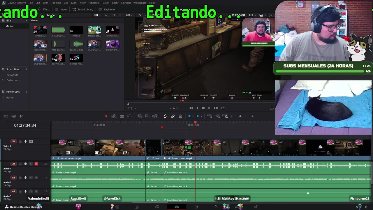Screen dimensions: 373x210
Task: Open the Keyframes panel
Action: point(107,9)
